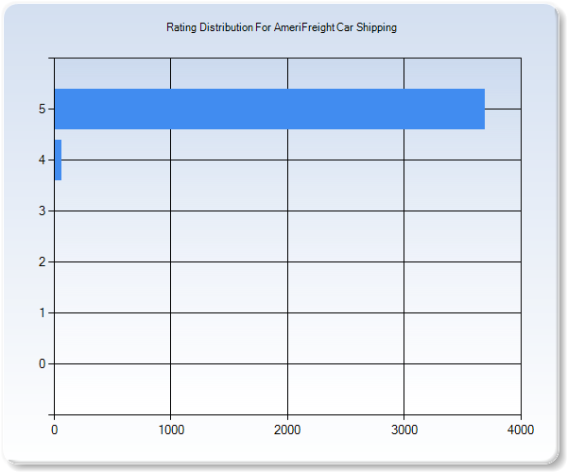567x472 pixels.
Task: Click the y-axis label '0'
Action: tap(43, 363)
